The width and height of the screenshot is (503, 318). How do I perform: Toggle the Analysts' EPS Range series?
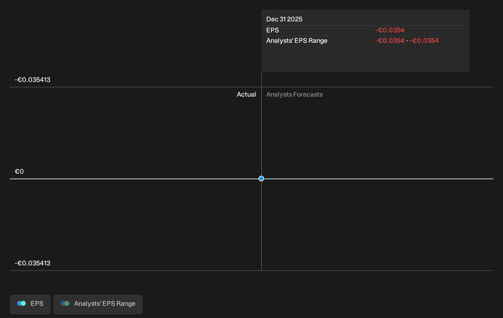pyautogui.click(x=98, y=304)
